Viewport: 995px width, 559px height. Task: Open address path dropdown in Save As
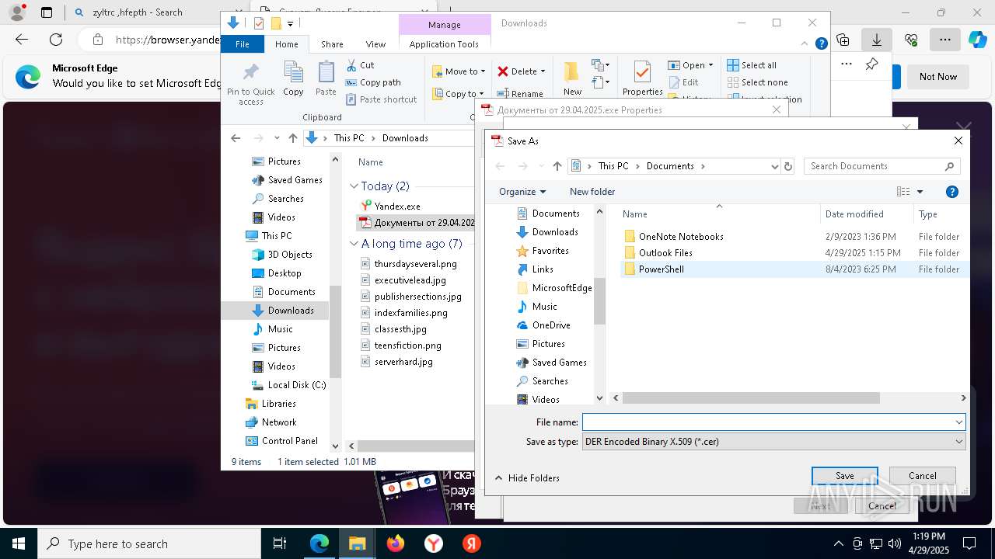point(774,166)
